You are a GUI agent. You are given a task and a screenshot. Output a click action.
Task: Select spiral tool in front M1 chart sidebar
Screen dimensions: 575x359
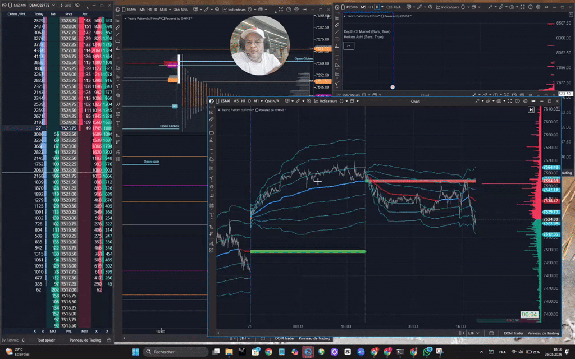click(x=212, y=187)
